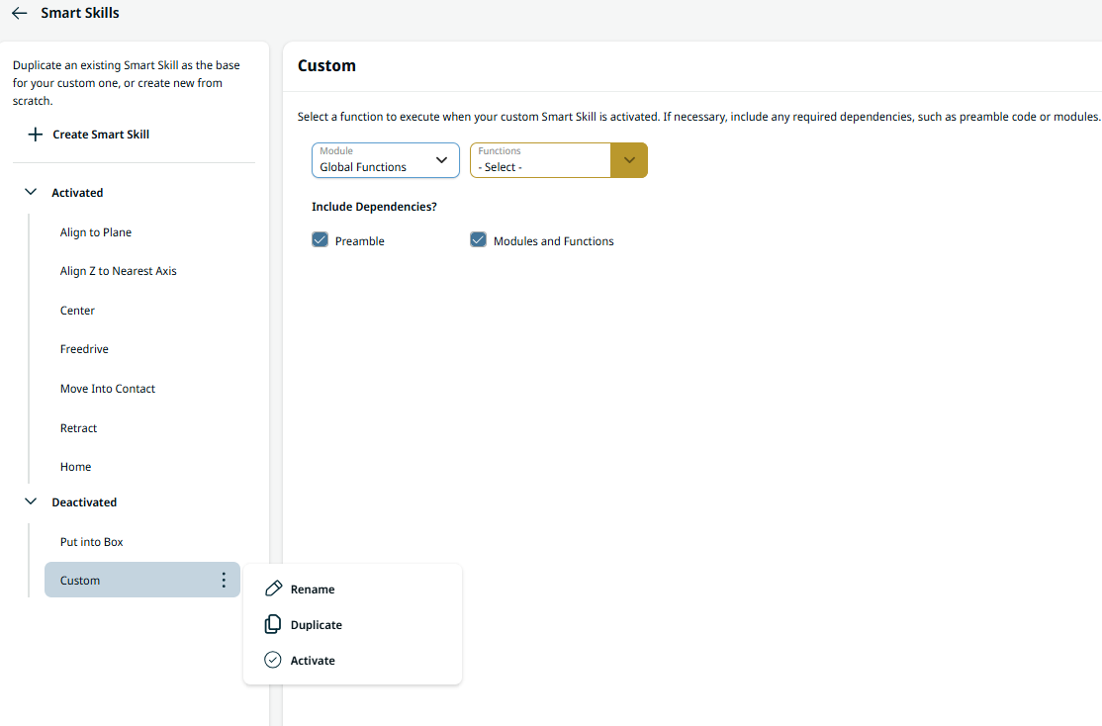
Task: Select the Move Into Contact skill
Action: (108, 389)
